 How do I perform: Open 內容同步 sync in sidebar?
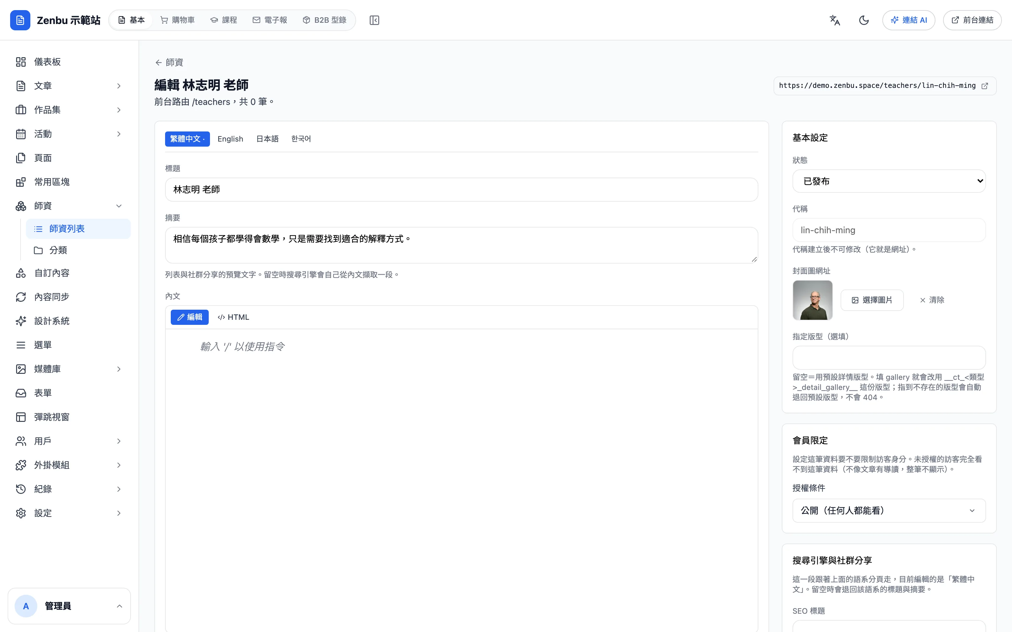pos(70,297)
